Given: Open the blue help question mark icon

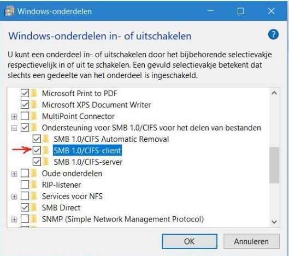Looking at the screenshot, I should [273, 34].
